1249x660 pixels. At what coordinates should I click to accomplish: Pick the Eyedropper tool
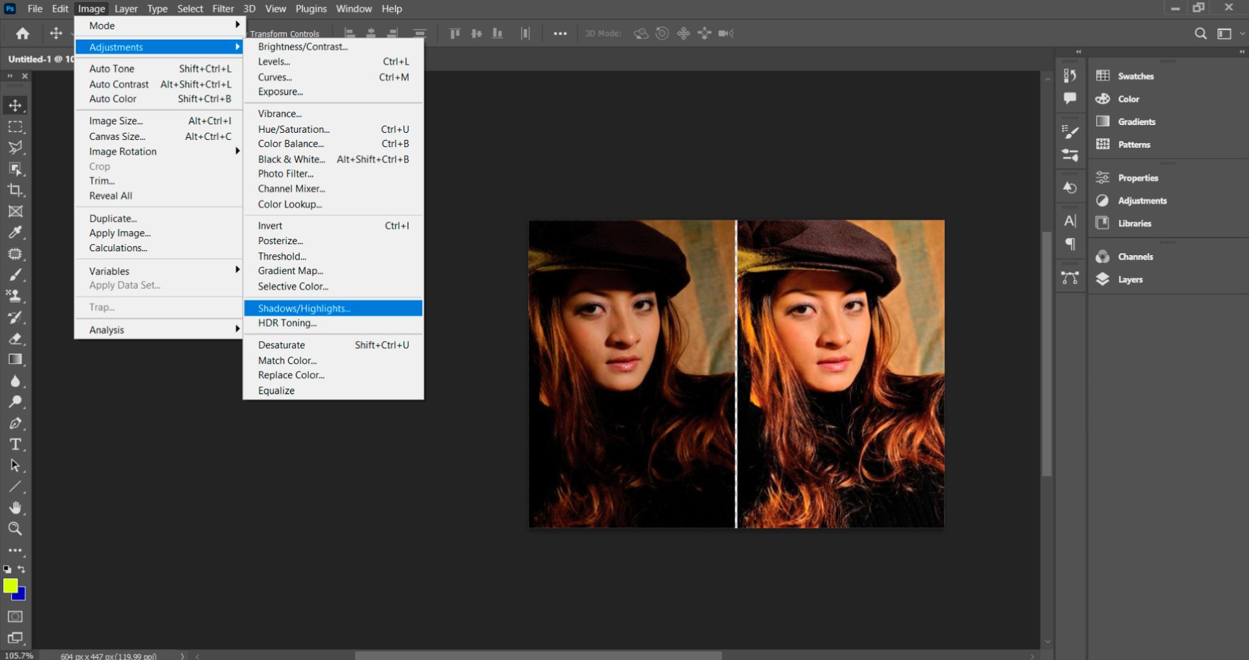coord(16,232)
